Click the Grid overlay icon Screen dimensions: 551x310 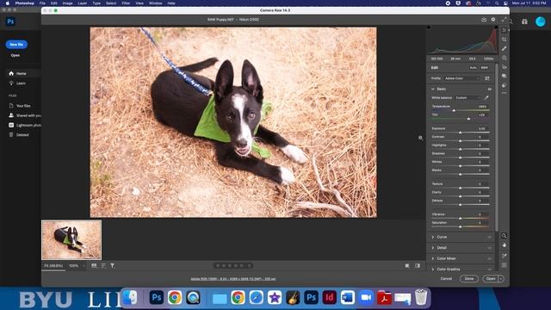point(505,265)
